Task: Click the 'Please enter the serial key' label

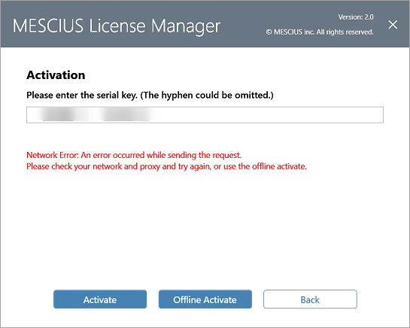Action: click(82, 96)
